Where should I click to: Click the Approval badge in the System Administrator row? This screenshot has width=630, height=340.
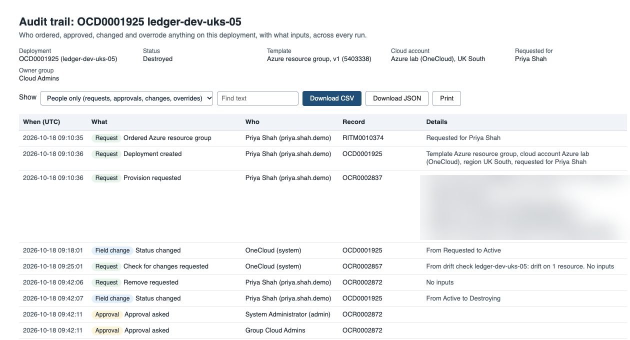coord(107,314)
